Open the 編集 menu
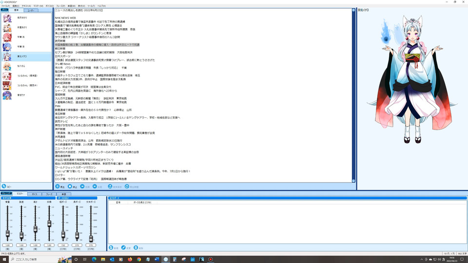 (16, 6)
